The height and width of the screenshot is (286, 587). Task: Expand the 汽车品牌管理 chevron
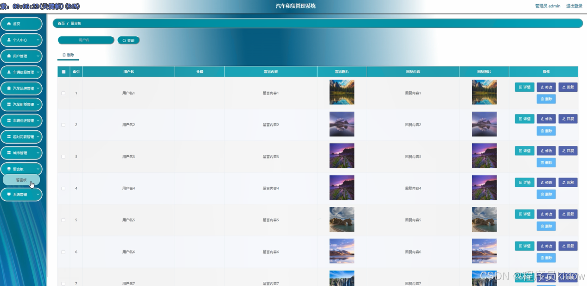pyautogui.click(x=38, y=88)
